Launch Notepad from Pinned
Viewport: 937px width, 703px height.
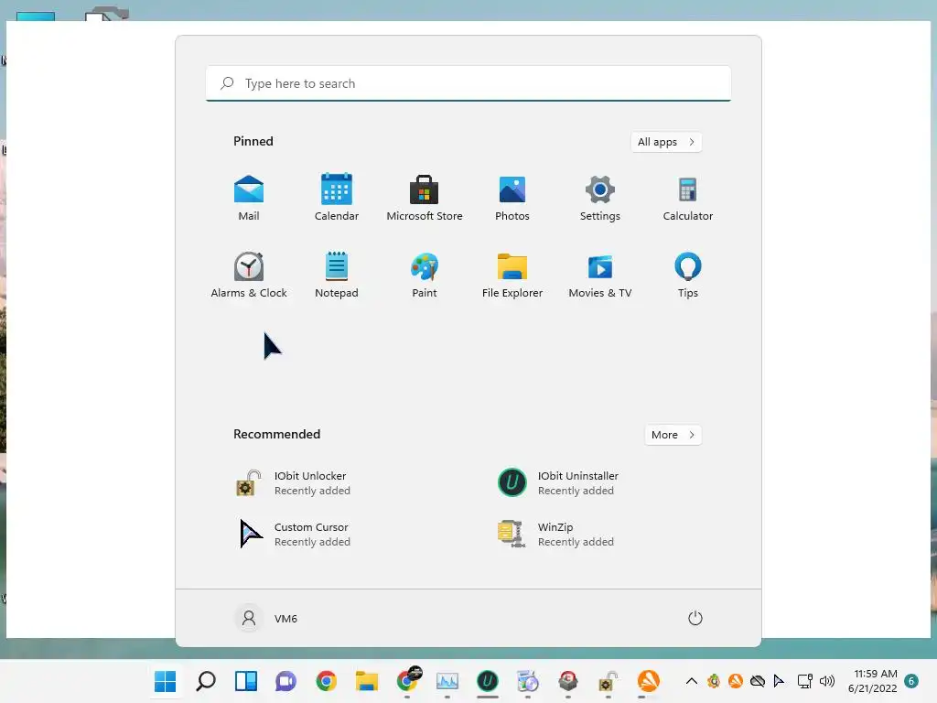tap(337, 275)
